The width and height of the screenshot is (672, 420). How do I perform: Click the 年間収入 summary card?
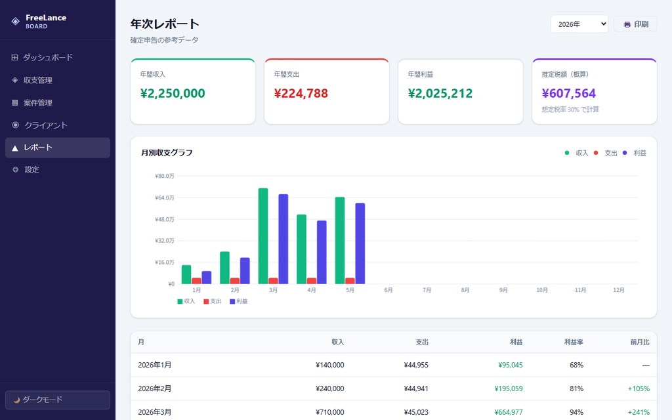[193, 91]
